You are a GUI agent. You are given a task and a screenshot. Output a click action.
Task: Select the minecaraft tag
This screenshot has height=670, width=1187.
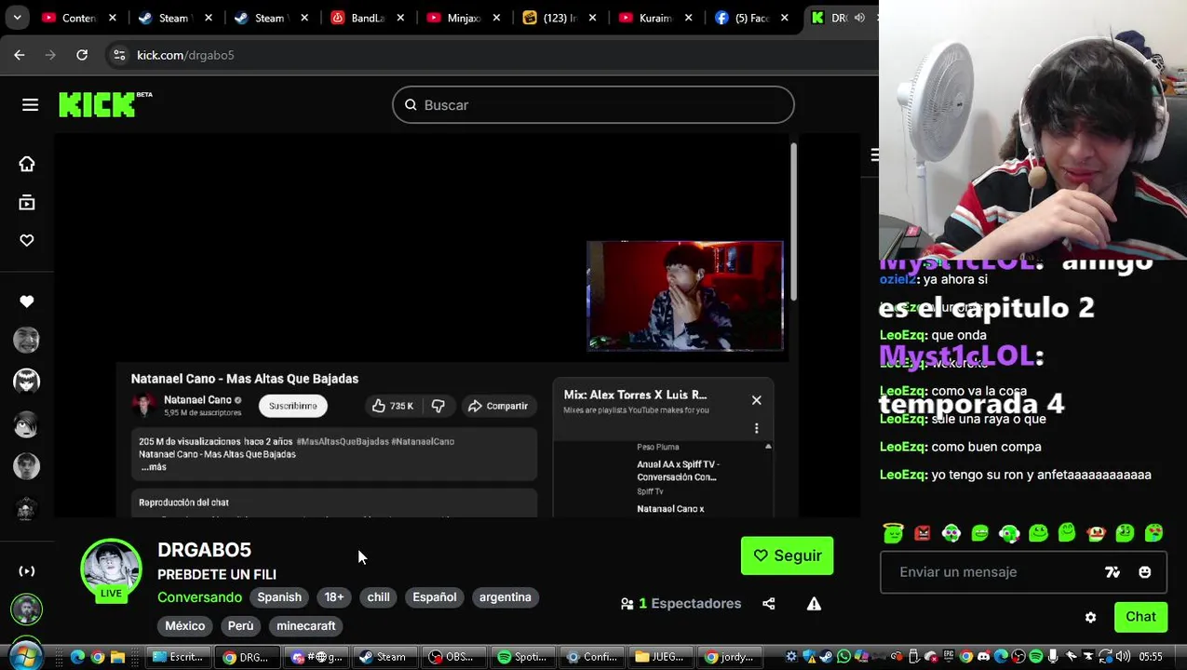click(306, 626)
